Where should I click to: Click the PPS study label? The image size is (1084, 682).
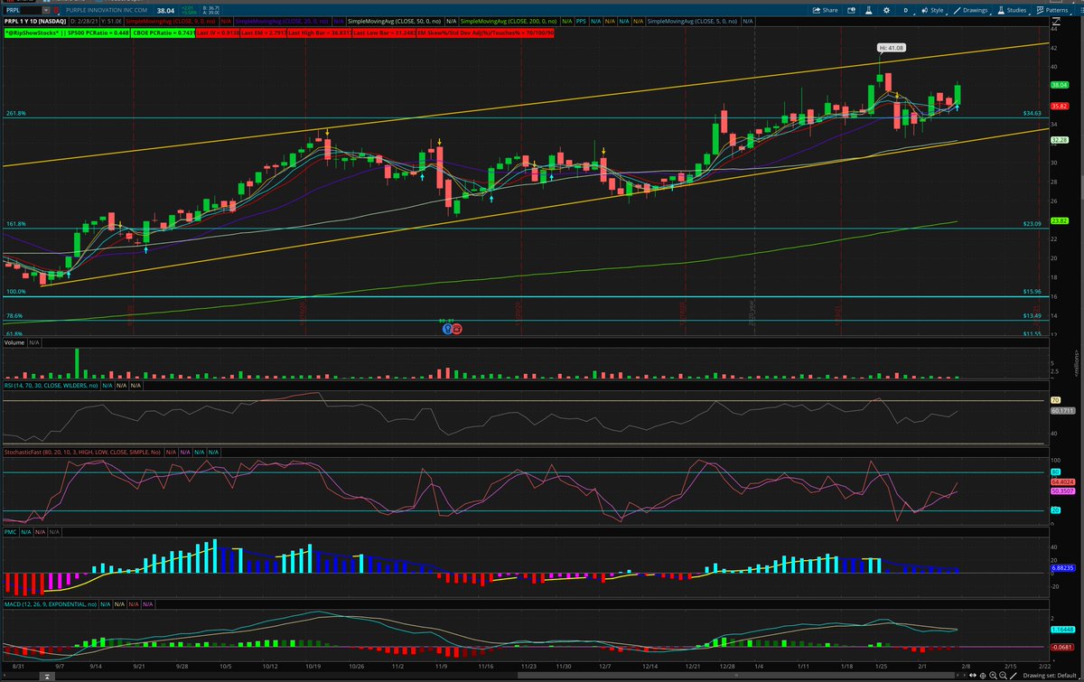583,22
